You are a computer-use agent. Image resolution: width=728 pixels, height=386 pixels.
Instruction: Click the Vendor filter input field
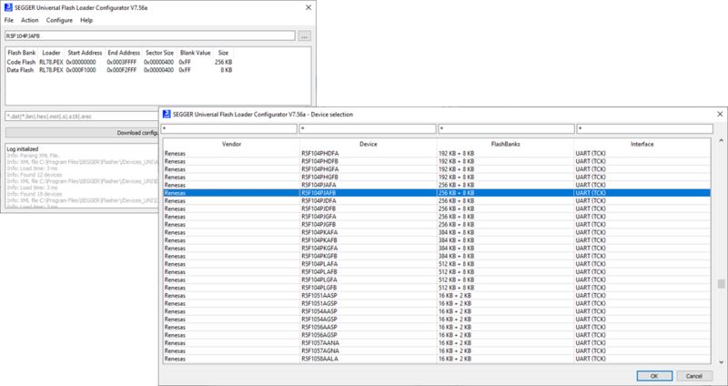click(229, 128)
